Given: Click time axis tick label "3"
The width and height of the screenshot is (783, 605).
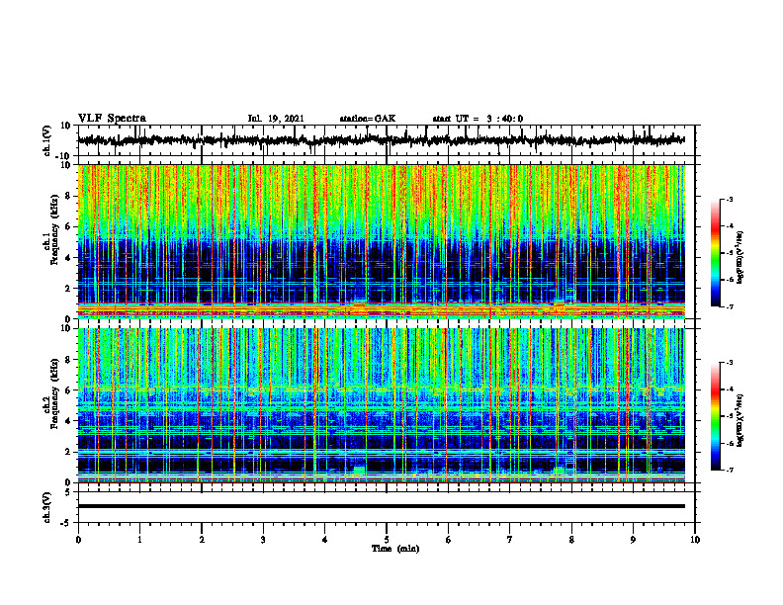Looking at the screenshot, I should 263,540.
